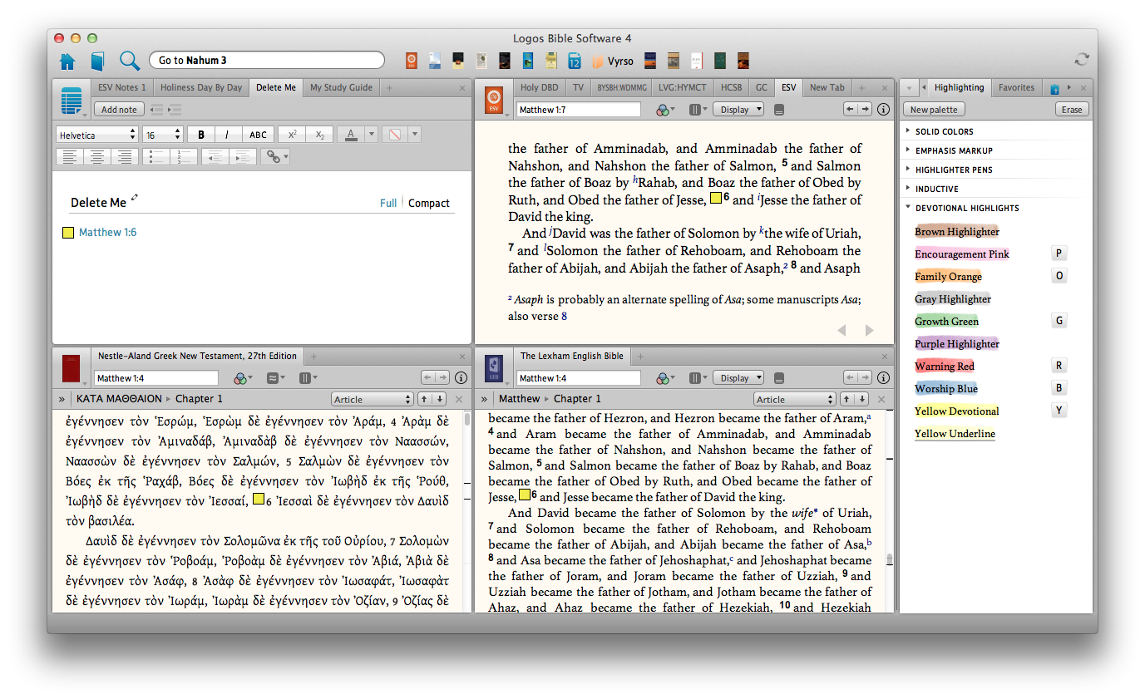Image resolution: width=1145 pixels, height=699 pixels.
Task: Open the font size 16 dropdown
Action: 163,135
